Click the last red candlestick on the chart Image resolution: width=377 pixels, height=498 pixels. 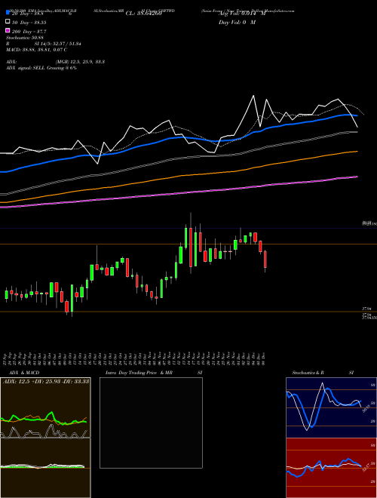[265, 260]
